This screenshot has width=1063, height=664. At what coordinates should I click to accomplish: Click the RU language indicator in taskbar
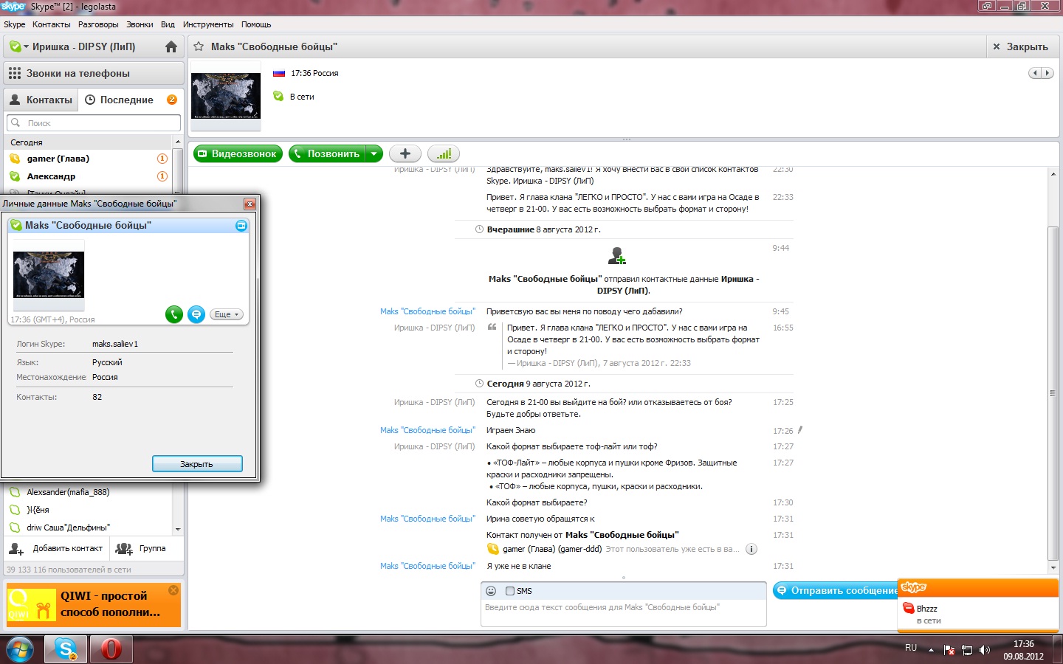point(911,648)
